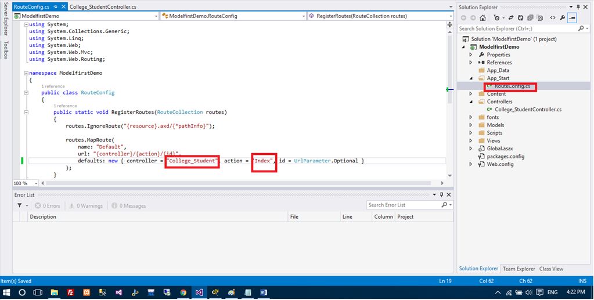Click the editor split window handle
Screen dimensions: 594x300
click(449, 24)
